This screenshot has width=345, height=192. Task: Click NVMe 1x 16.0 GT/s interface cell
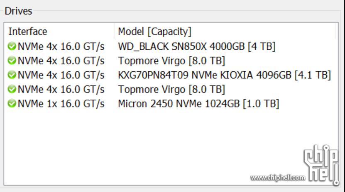[x=61, y=104]
